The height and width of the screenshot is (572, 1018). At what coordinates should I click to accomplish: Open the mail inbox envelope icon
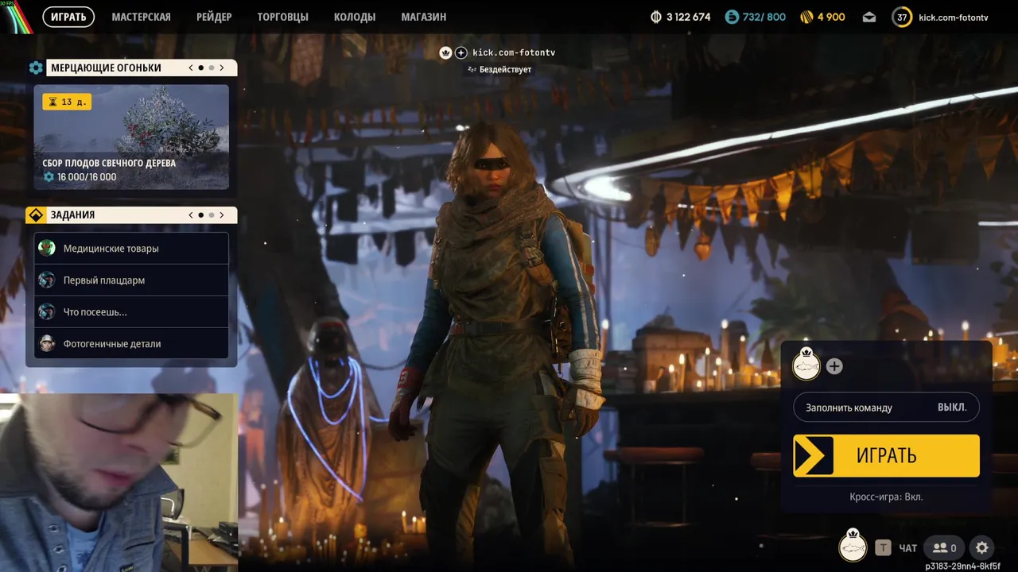coord(869,17)
